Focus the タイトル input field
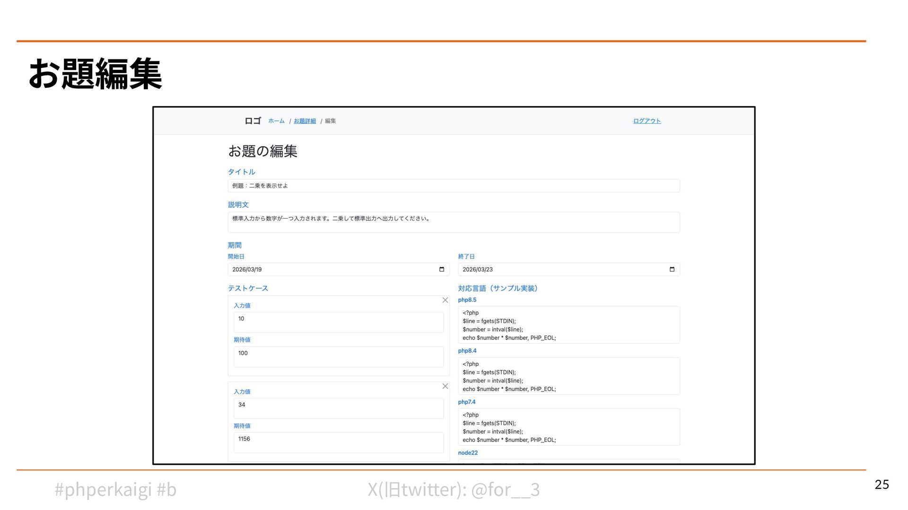Viewport: 908px width, 510px height. coord(453,186)
